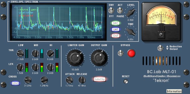The image size is (190, 94).
Task: Click the RESET push button
Action: pos(126,81)
